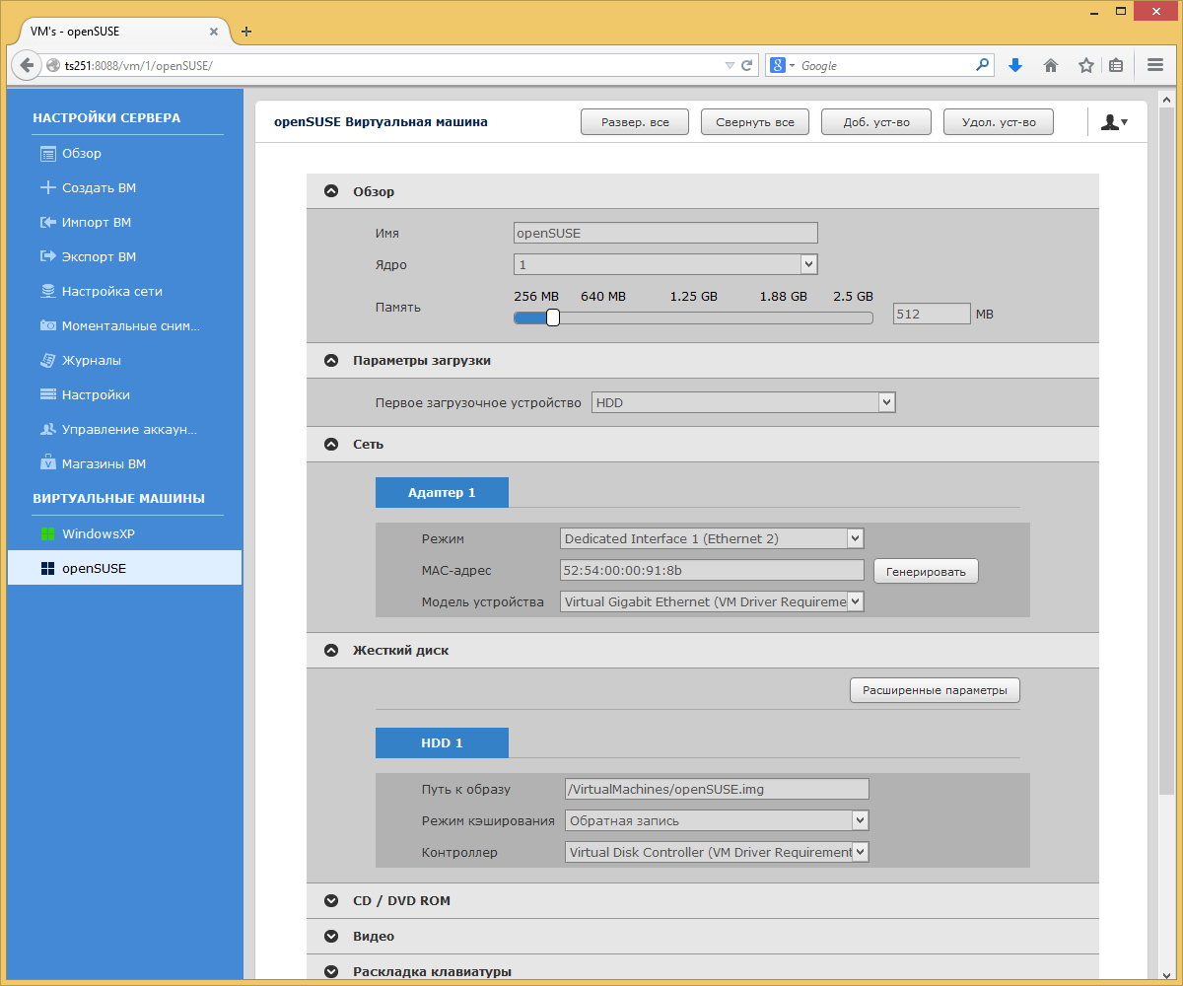Open Настройка сети network icon
Image resolution: width=1183 pixels, height=986 pixels.
[47, 292]
